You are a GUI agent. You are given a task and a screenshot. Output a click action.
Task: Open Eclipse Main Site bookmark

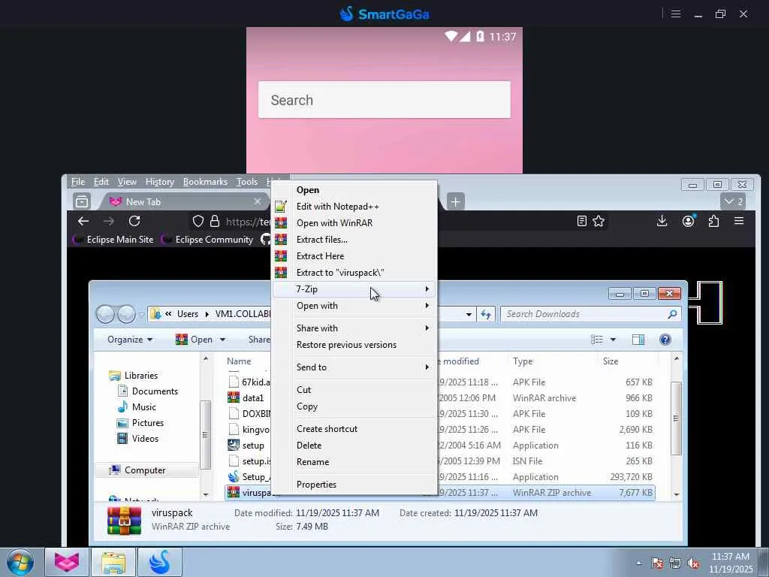(x=114, y=240)
